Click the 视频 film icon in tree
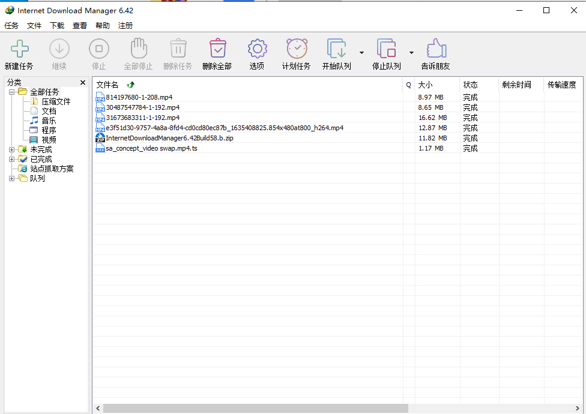 [34, 140]
